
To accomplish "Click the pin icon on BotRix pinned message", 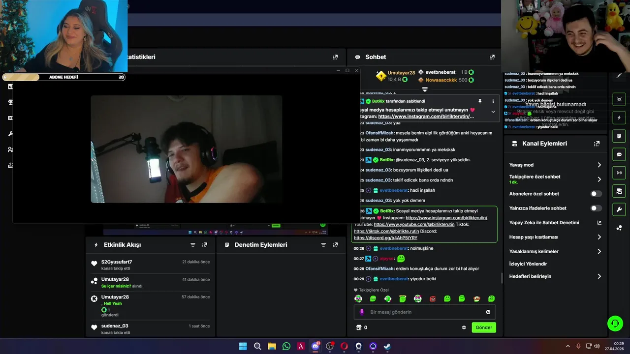I will coord(480,101).
